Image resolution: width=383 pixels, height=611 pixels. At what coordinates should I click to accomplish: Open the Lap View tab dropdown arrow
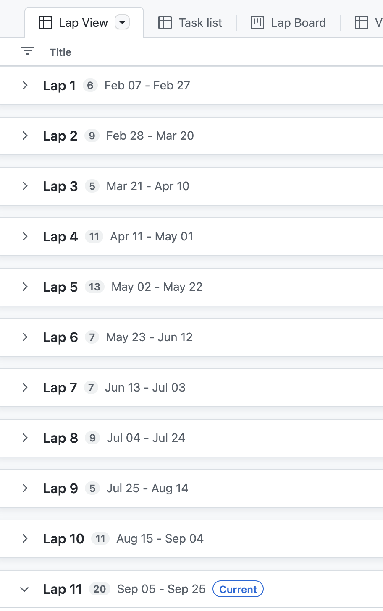point(122,23)
